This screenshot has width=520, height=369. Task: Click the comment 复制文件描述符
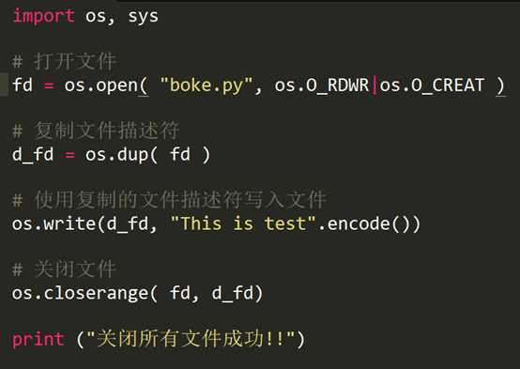pos(96,131)
